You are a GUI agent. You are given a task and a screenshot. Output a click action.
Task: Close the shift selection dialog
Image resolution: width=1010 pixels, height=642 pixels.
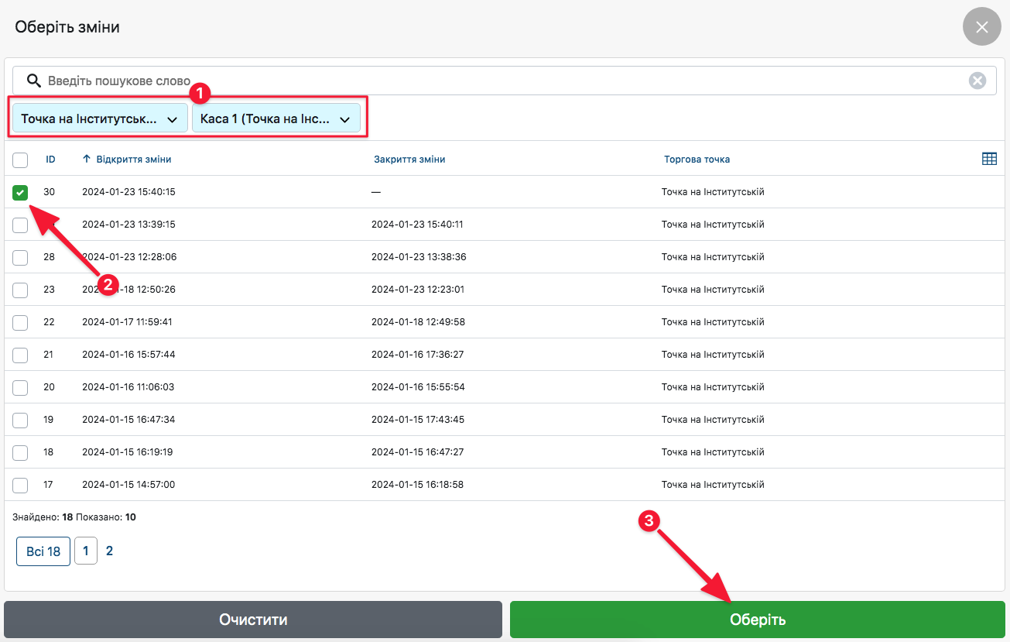pos(981,27)
